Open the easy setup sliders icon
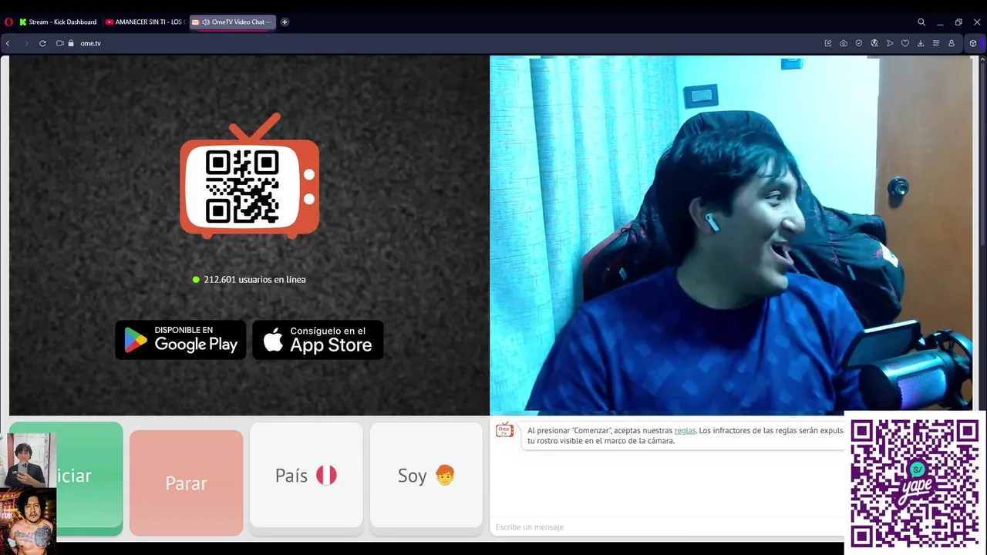 pyautogui.click(x=936, y=43)
